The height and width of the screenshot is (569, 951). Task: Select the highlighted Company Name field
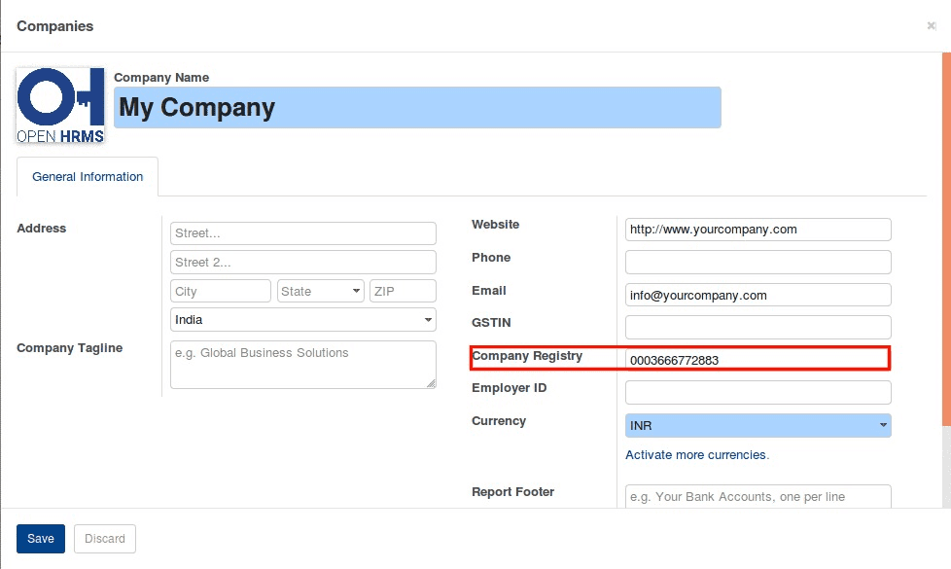point(416,107)
